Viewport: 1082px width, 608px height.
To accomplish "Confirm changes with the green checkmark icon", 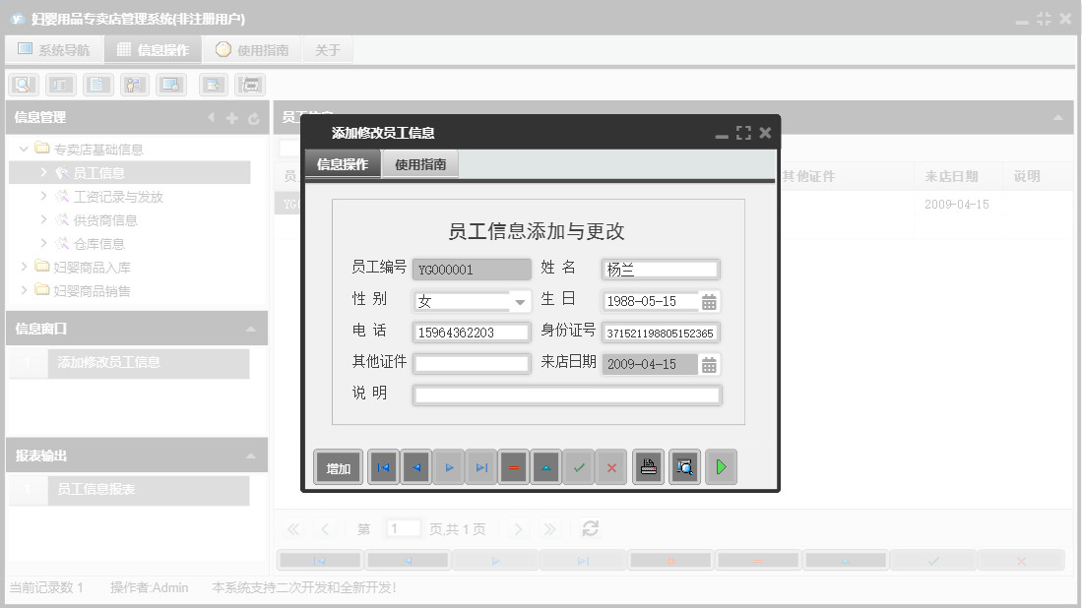I will point(579,467).
